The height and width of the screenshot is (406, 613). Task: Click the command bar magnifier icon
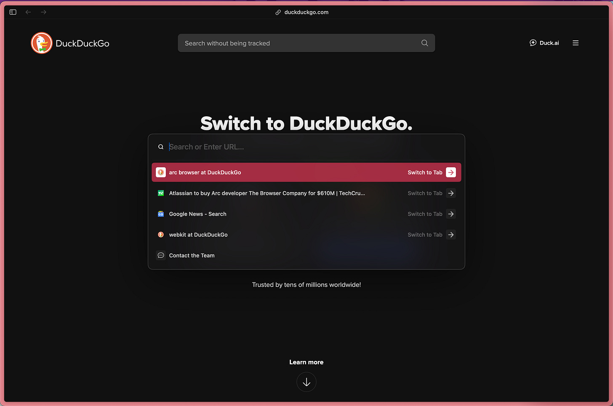click(x=161, y=147)
